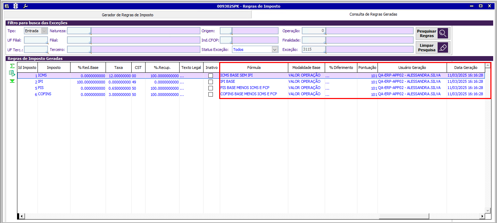Toggle the Inativo checkbox for ICMS row
497x223 pixels.
pyautogui.click(x=210, y=75)
